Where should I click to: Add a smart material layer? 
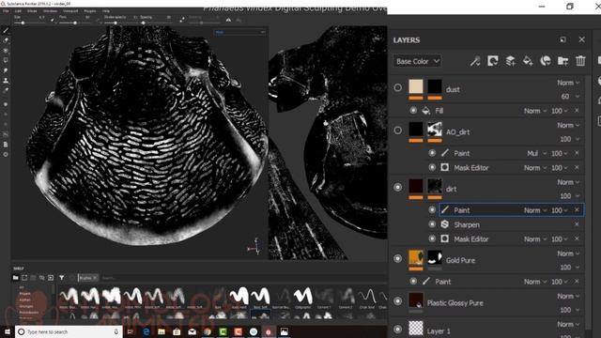pos(546,61)
